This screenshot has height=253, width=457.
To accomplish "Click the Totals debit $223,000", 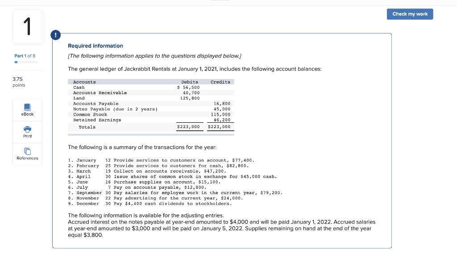I will (188, 127).
